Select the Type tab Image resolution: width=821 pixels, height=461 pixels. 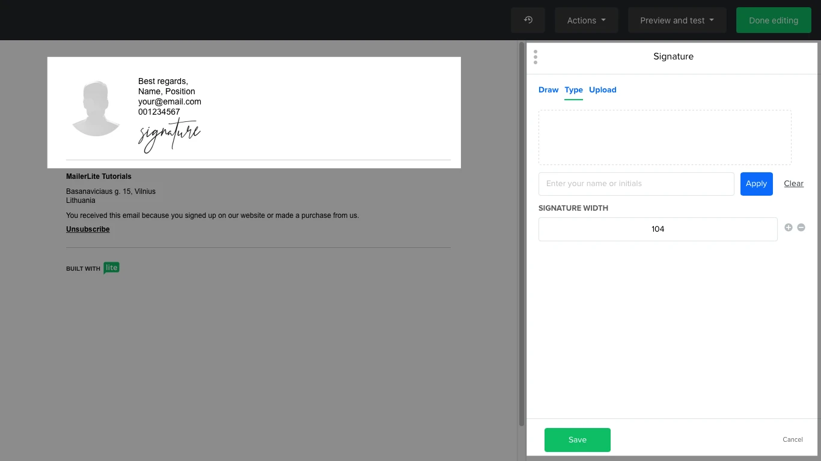pyautogui.click(x=573, y=90)
